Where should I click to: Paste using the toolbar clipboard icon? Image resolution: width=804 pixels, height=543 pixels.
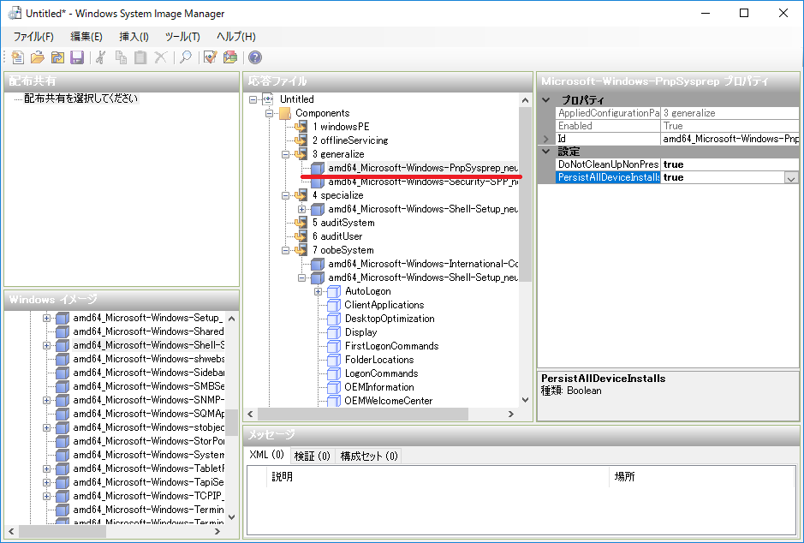[140, 57]
